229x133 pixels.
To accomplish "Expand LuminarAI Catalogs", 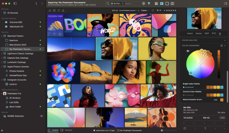I will click(x=2, y=62).
